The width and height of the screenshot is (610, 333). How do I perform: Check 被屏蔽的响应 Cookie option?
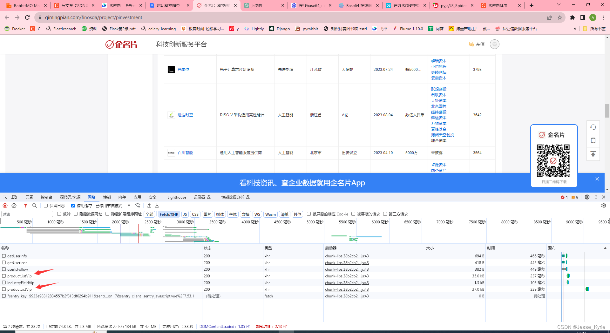coord(309,214)
